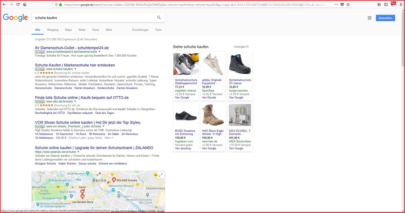Open Finde tolle Schuhe online OTTO.de result
This screenshot has height=213, width=405.
pos(81,98)
